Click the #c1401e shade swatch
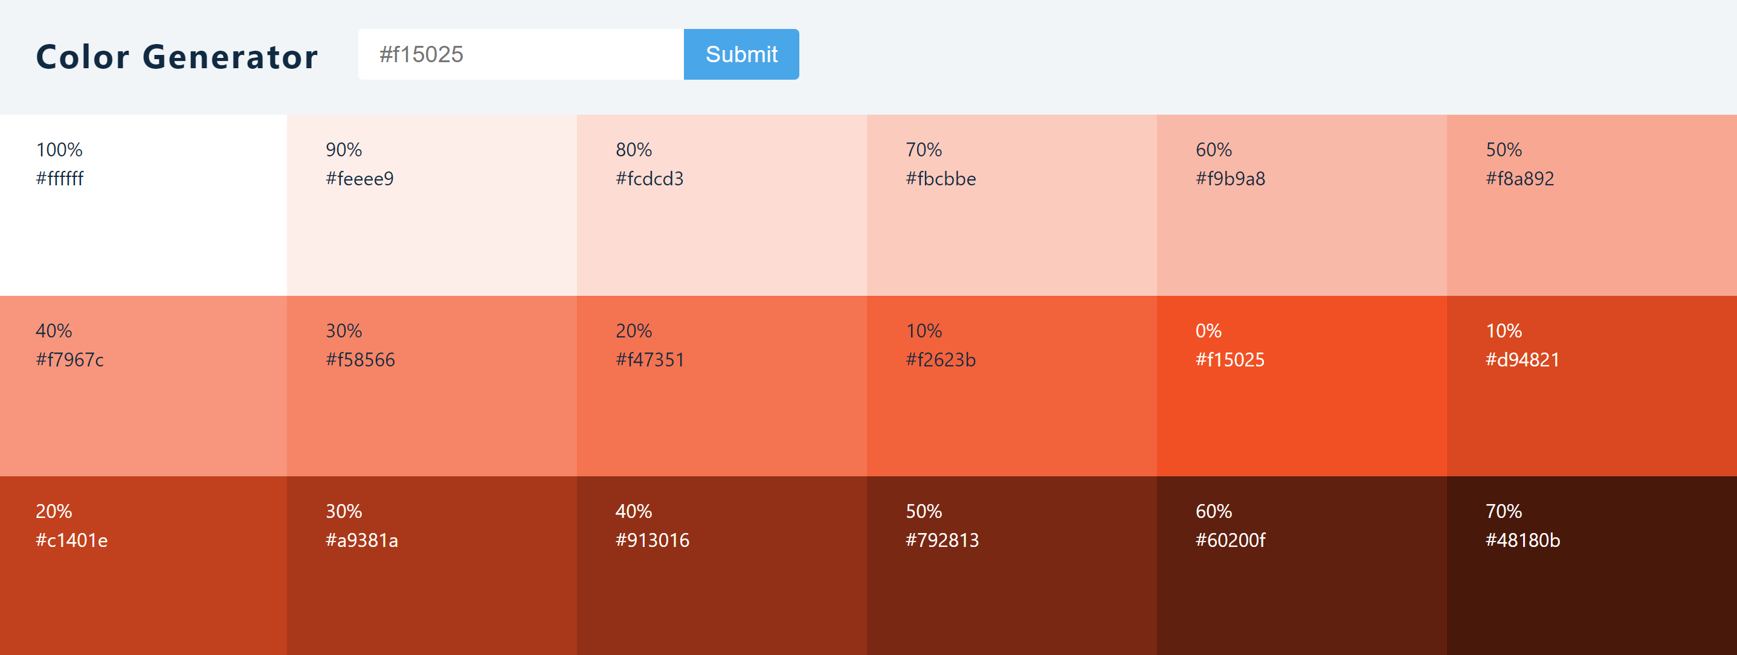1737x655 pixels. point(143,566)
